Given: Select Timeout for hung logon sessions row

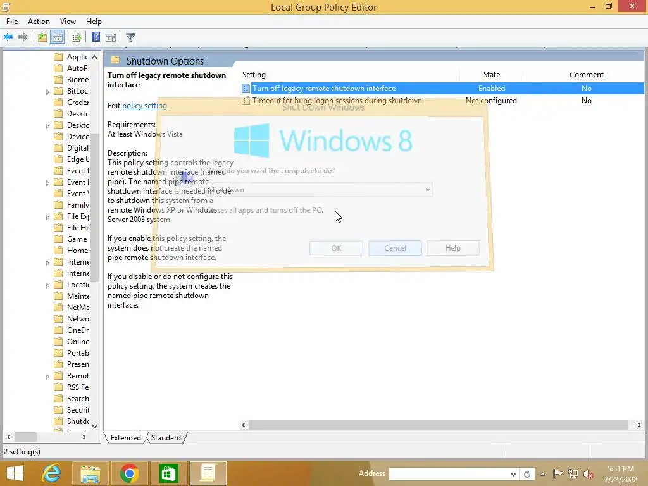Looking at the screenshot, I should tap(442, 101).
